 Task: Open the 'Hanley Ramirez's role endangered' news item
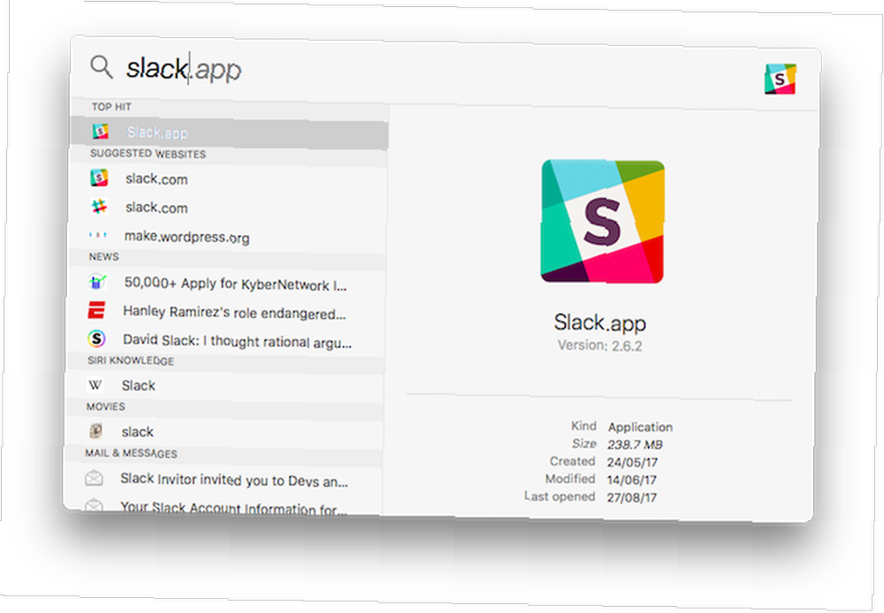click(225, 313)
